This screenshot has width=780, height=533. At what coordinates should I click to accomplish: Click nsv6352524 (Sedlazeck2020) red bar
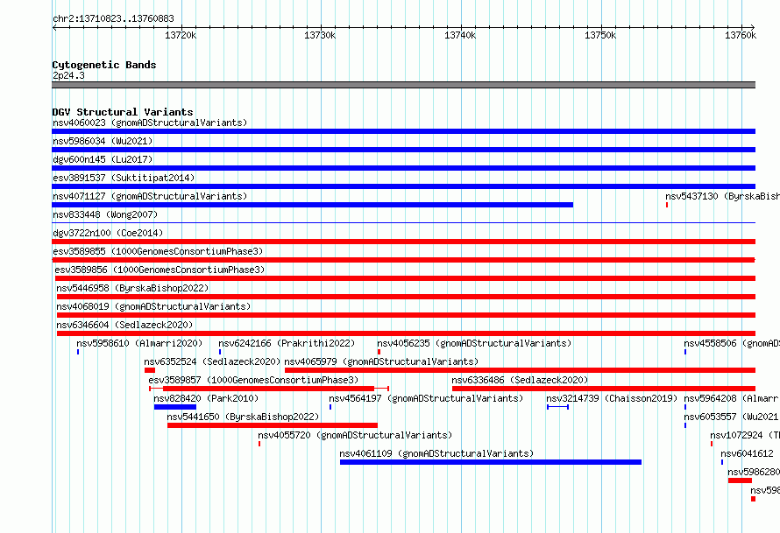150,370
